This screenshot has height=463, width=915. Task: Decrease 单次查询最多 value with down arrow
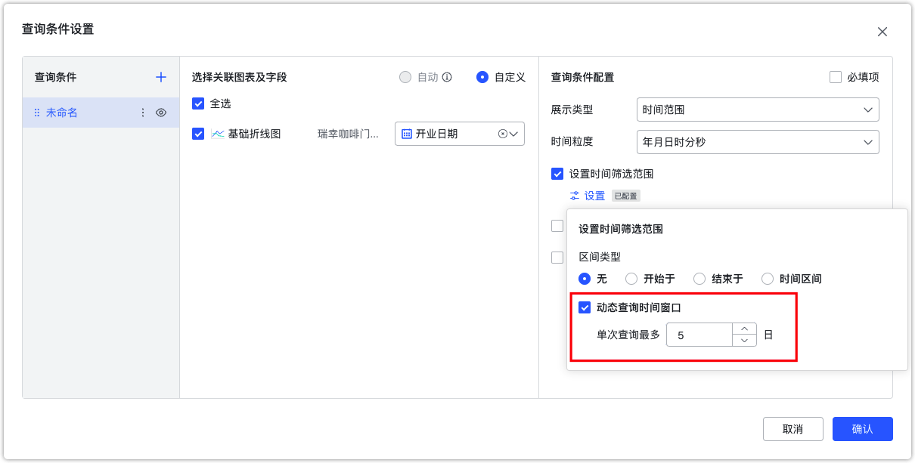pyautogui.click(x=744, y=341)
